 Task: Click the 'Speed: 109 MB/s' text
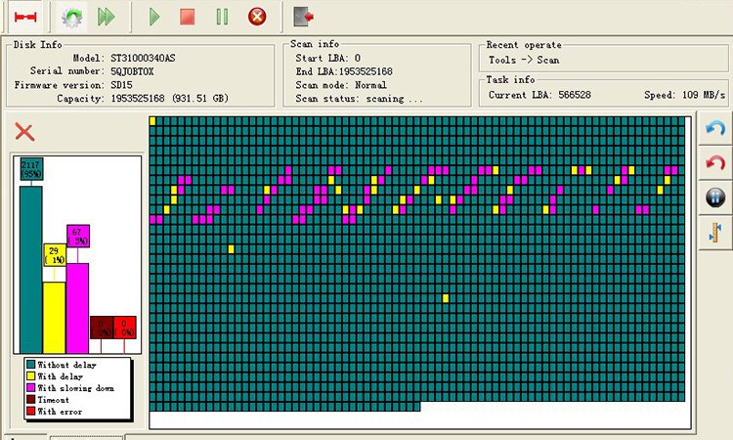(x=685, y=95)
